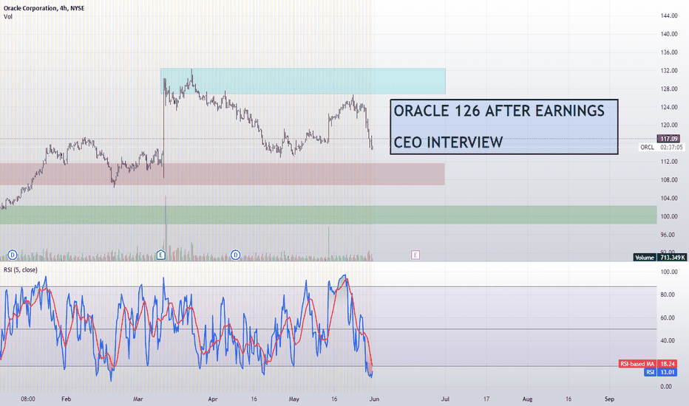Select the red support zone rectangle
Viewport: 689px width, 406px height.
click(223, 173)
